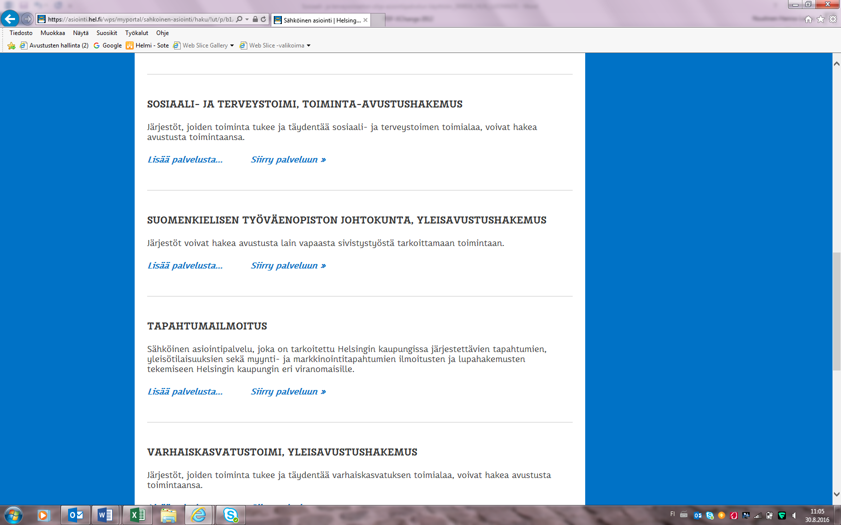Go back with the browser Back arrow
841x525 pixels.
click(x=10, y=19)
